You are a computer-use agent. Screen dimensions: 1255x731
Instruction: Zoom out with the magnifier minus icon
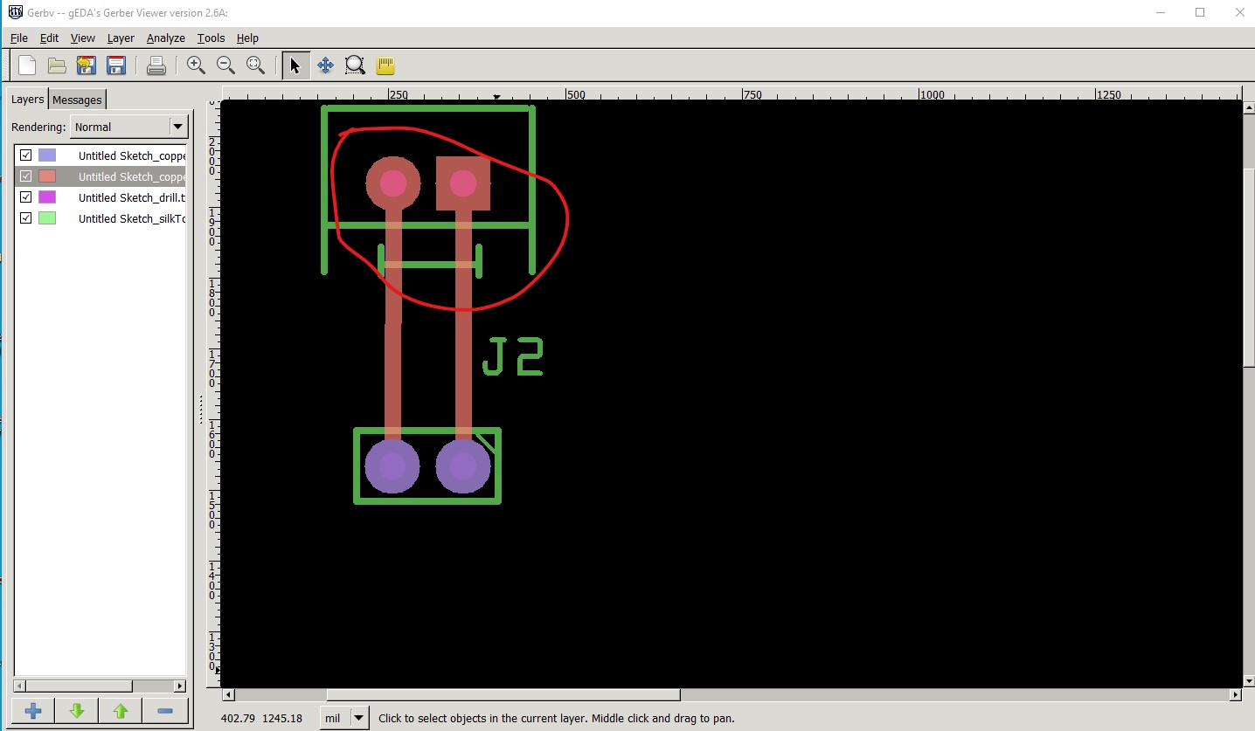(225, 66)
